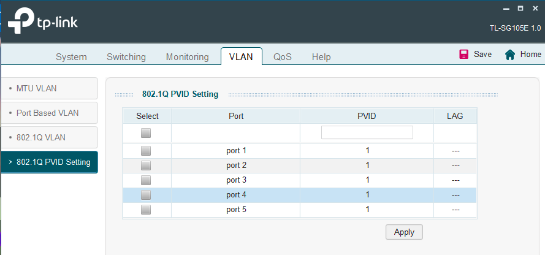Viewport: 545px width, 255px height.
Task: Navigate to Port Based VLAN
Action: [47, 113]
